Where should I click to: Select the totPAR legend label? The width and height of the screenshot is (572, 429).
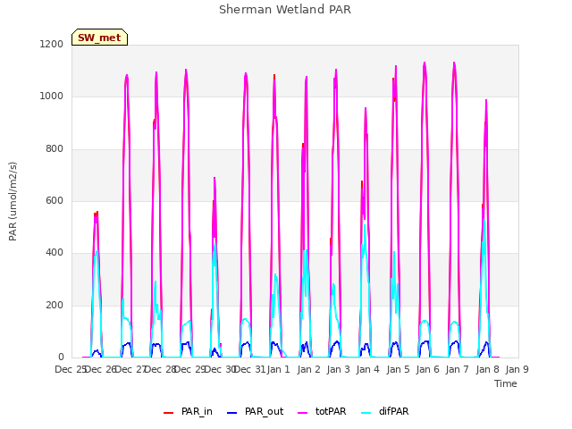click(331, 411)
